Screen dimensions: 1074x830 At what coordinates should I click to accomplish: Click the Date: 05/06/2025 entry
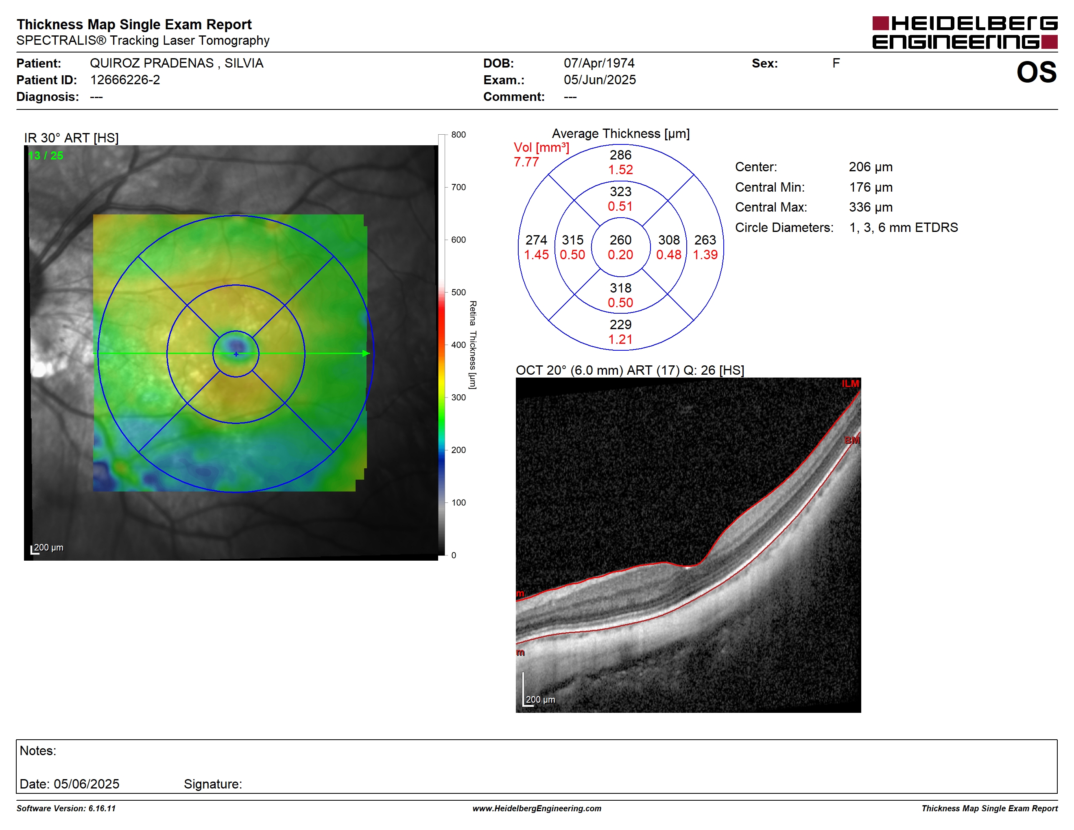pos(69,784)
